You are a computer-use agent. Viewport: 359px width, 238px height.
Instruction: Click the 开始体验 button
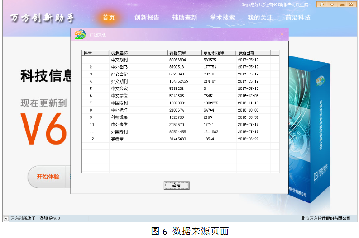[48, 177]
